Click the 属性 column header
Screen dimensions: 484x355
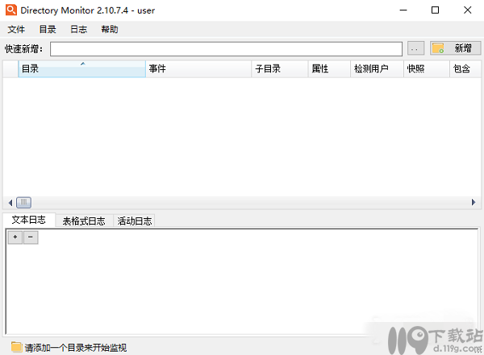coord(329,68)
